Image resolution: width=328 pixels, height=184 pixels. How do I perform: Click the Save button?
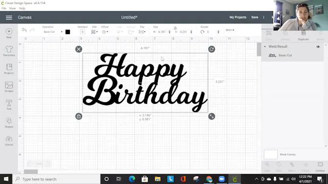coord(255,17)
